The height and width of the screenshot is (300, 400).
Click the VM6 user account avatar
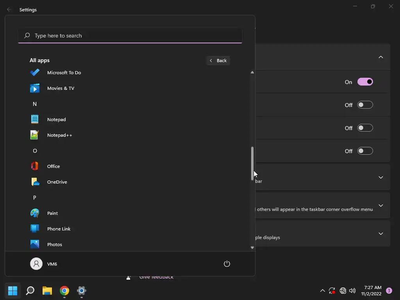[36, 264]
